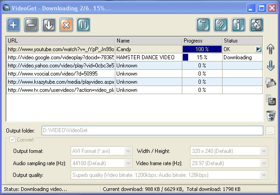Toggle the Convert checkbox
The width and height of the screenshot is (280, 195).
[12, 139]
